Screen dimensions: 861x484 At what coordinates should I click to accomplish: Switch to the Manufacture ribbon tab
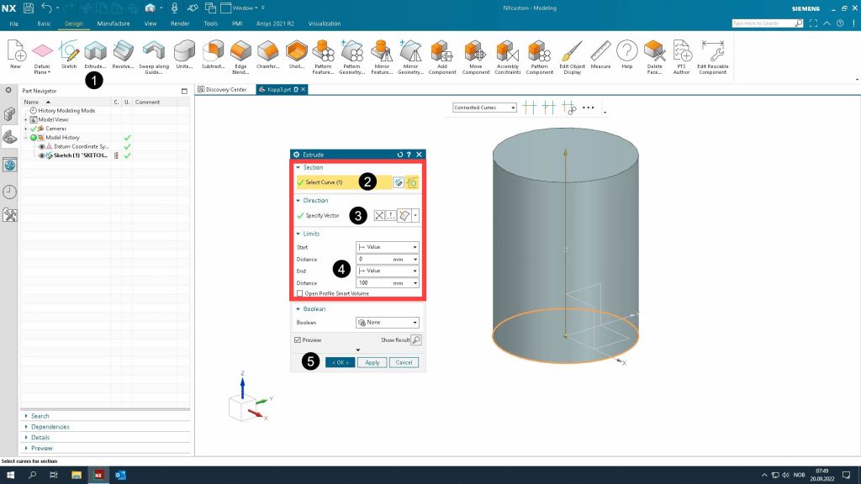[113, 24]
